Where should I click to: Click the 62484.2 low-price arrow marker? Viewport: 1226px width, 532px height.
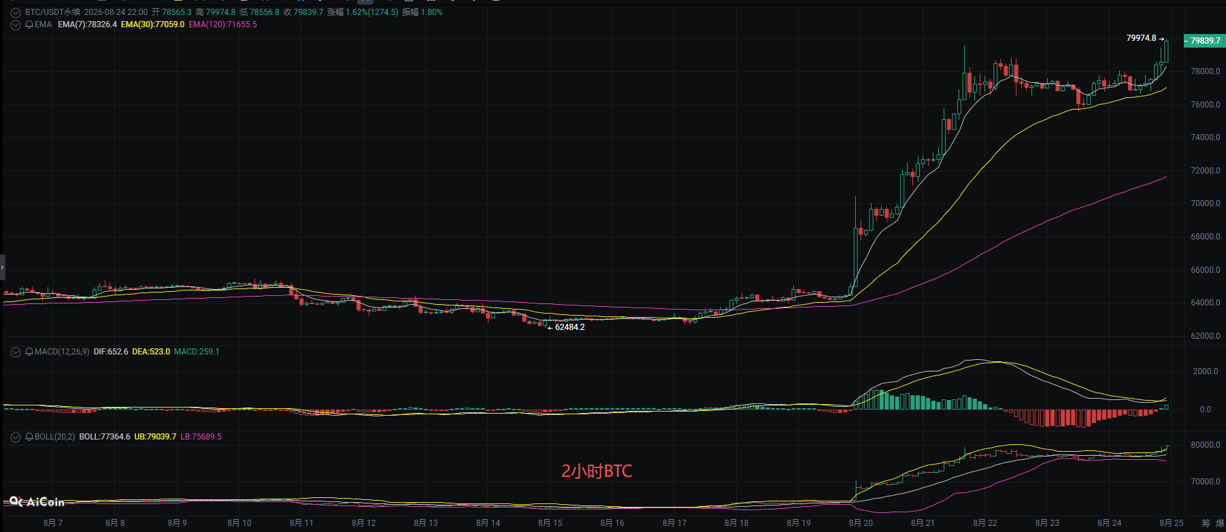[x=566, y=327]
